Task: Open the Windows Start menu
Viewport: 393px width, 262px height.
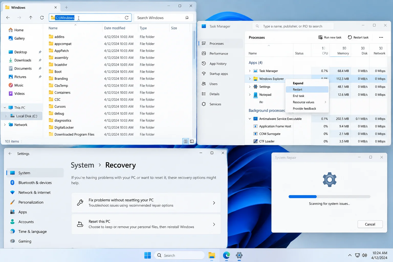Action: (148, 255)
